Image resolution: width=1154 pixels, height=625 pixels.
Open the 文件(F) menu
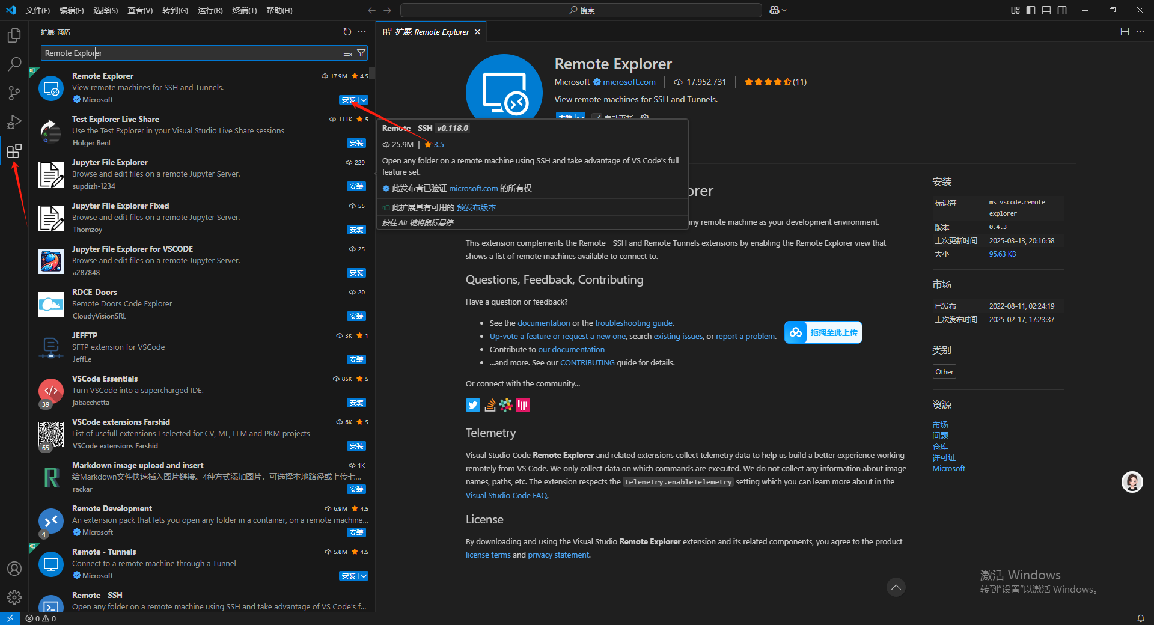tap(37, 10)
